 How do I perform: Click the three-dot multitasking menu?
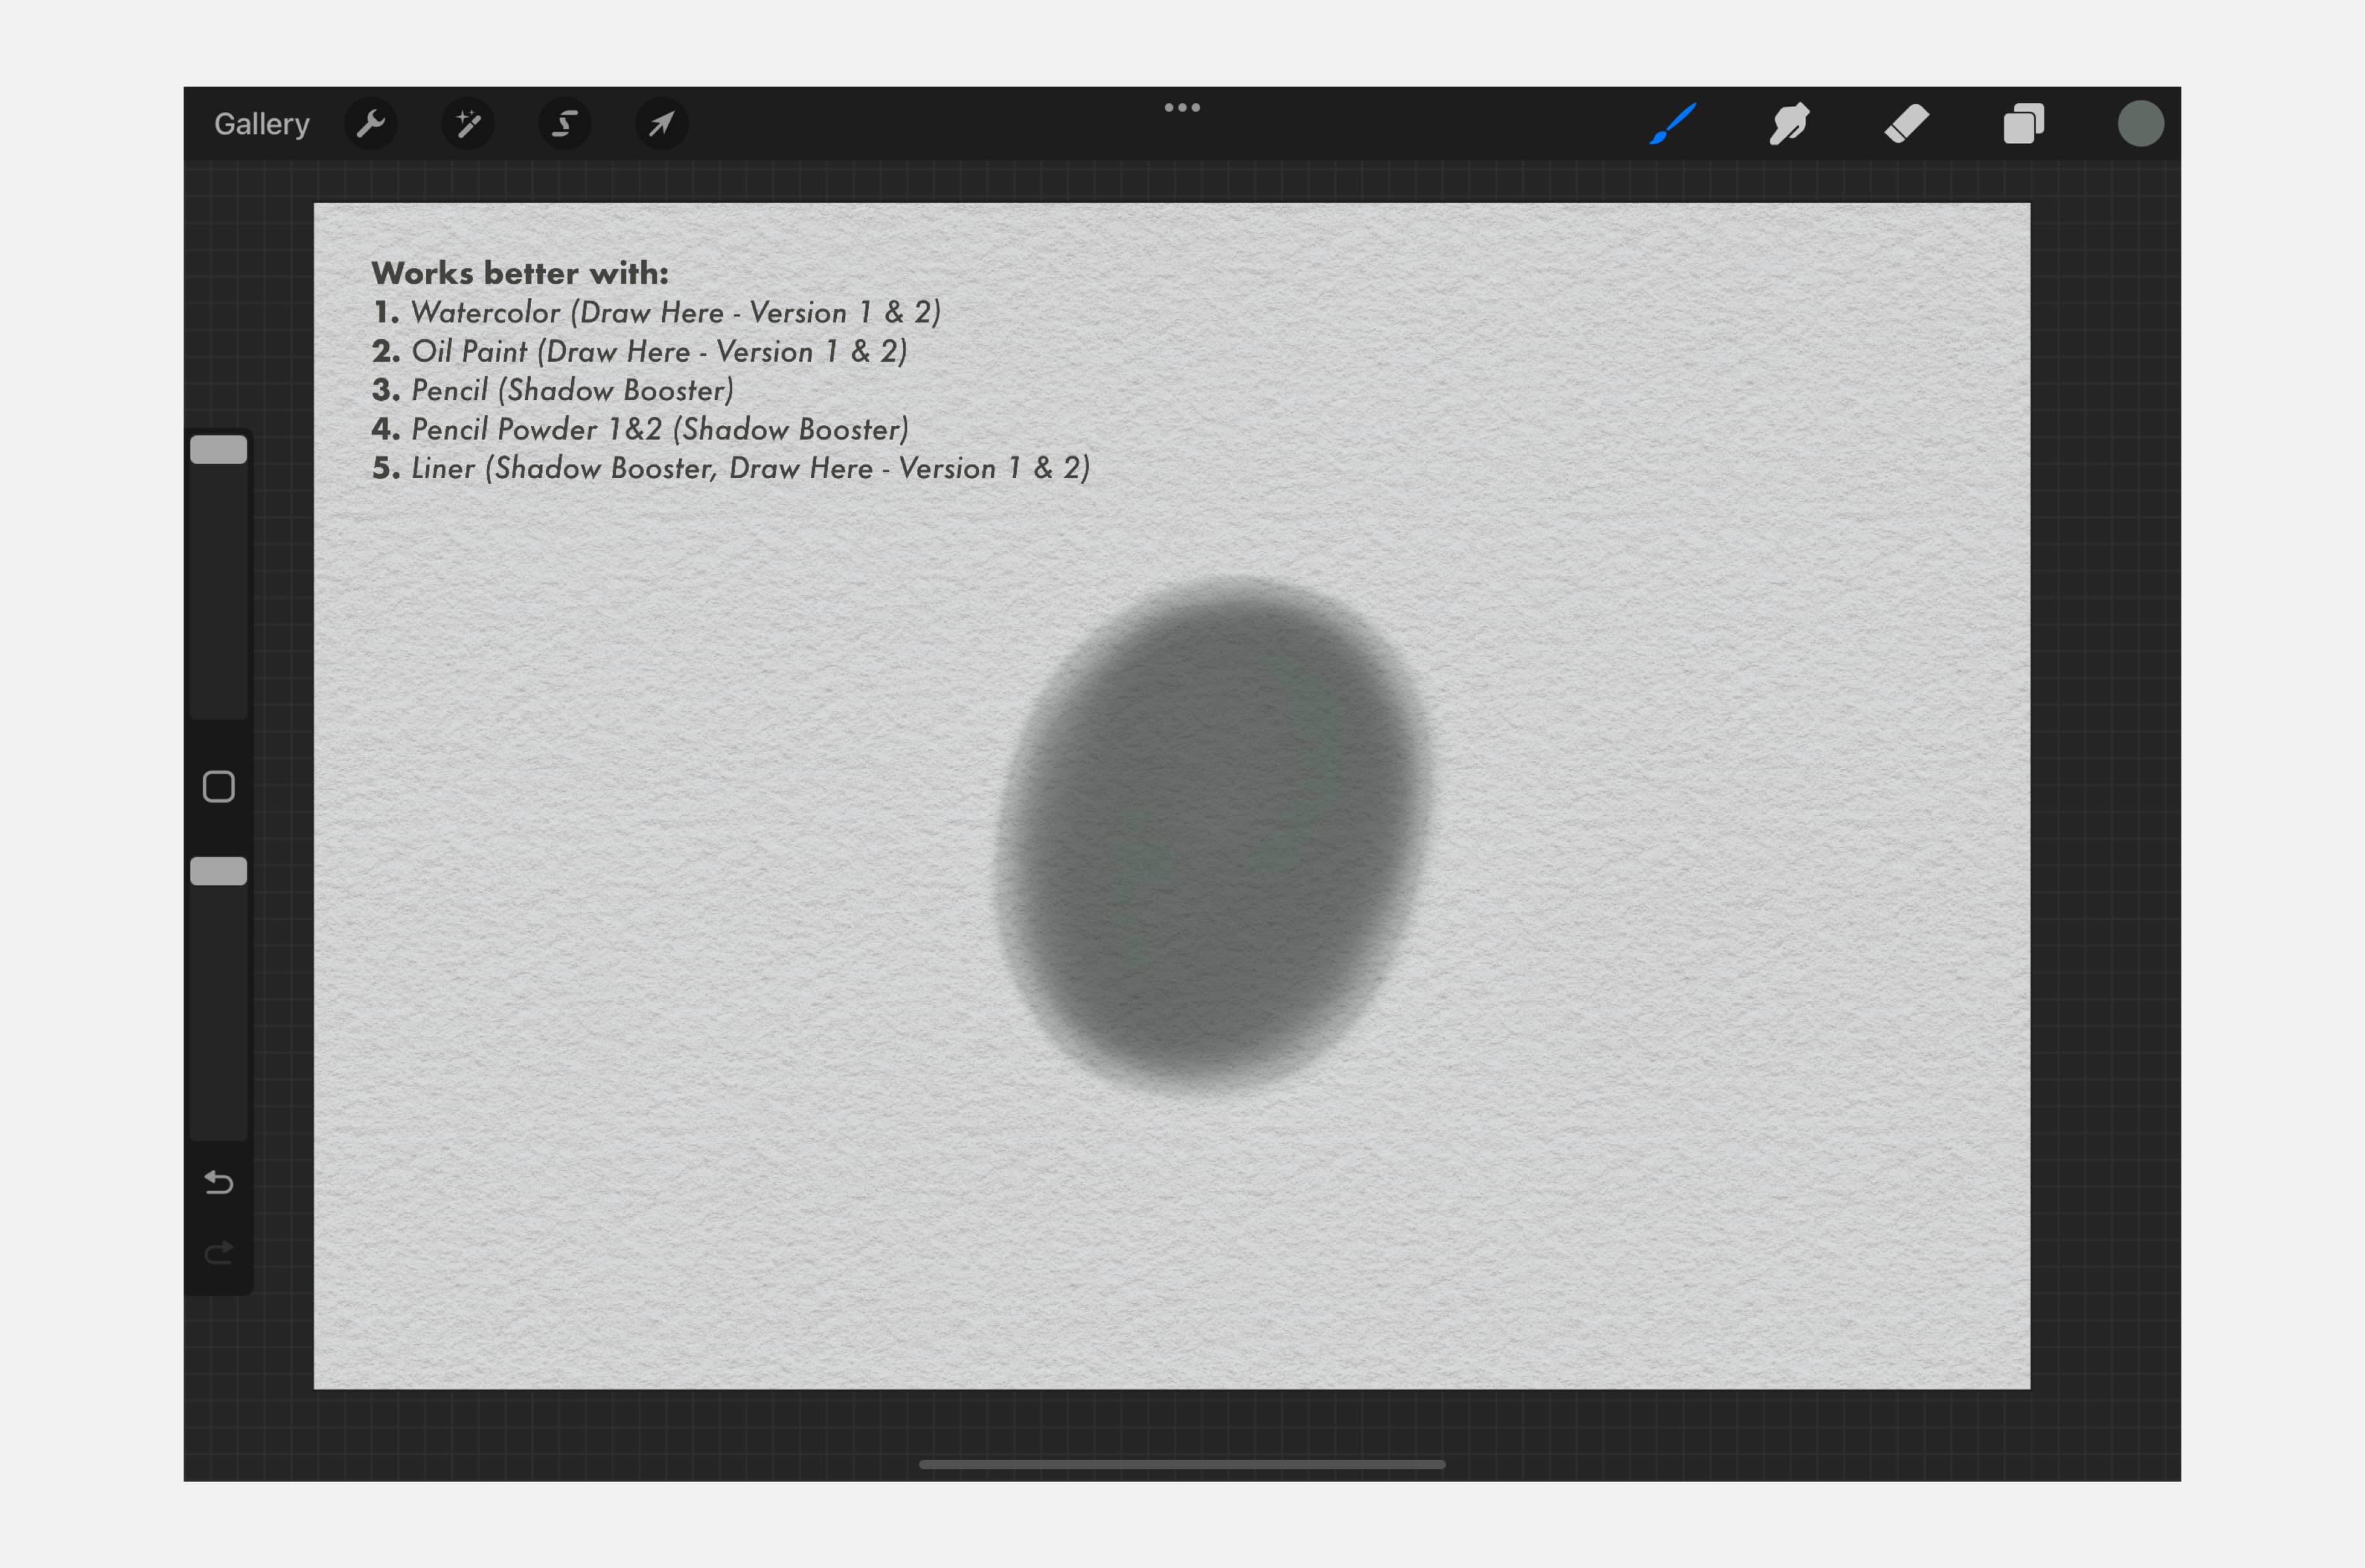click(x=1182, y=107)
